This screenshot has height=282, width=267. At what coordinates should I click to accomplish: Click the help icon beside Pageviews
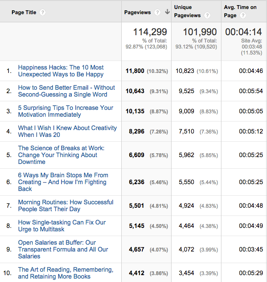point(157,12)
